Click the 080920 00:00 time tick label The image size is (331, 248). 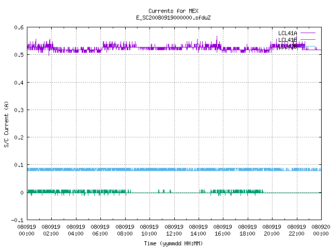[x=321, y=230]
